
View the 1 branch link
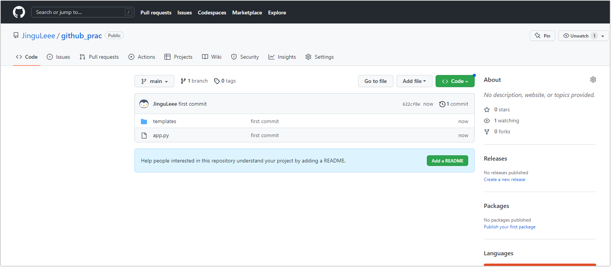194,81
